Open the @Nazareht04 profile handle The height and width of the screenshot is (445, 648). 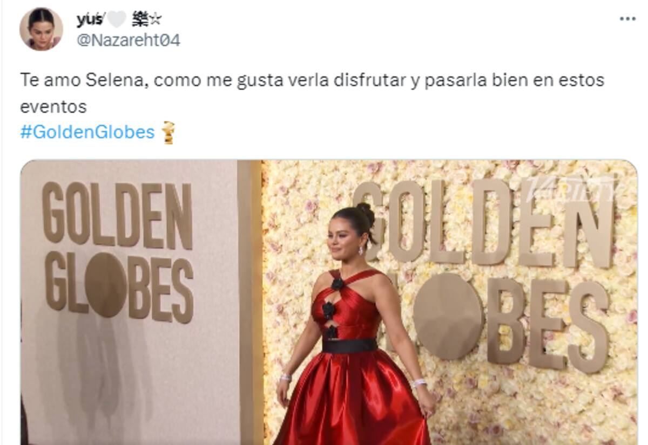(x=129, y=40)
